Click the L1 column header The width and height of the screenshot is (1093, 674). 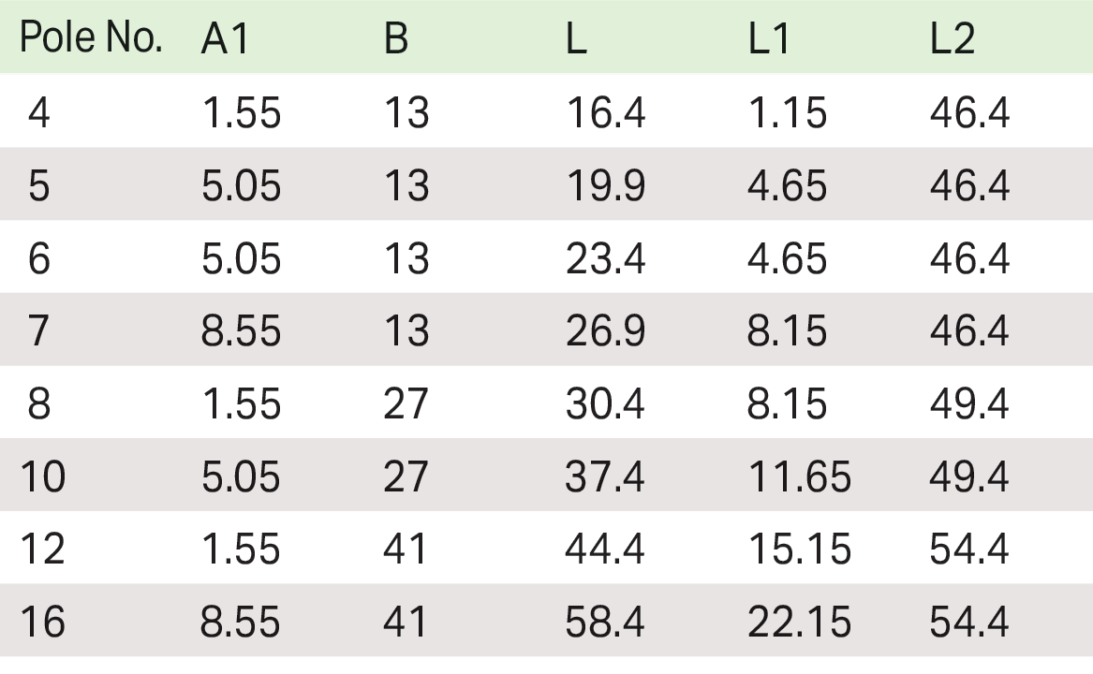pos(769,40)
